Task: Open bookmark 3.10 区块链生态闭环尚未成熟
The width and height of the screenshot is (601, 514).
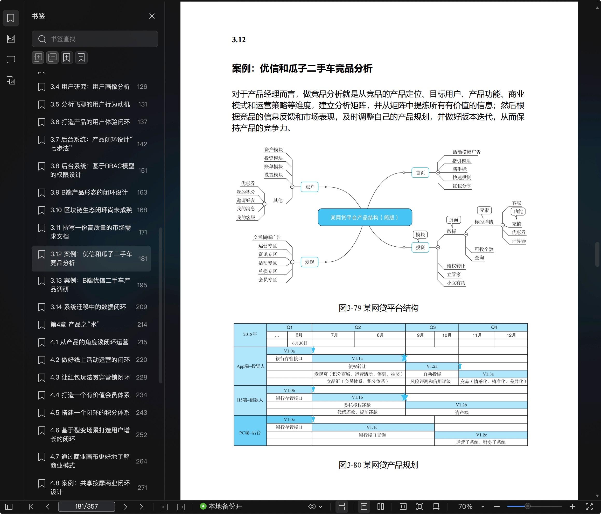Action: point(91,210)
